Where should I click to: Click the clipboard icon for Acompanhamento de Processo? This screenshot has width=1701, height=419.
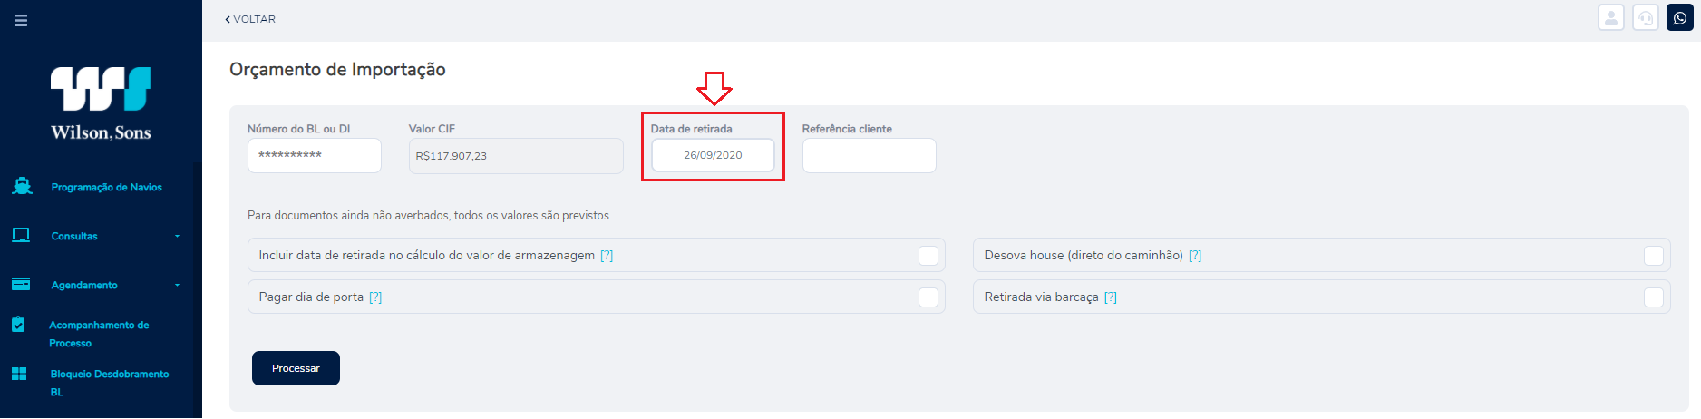(x=18, y=324)
